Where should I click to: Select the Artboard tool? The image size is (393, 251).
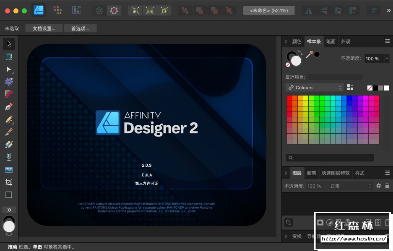[x=9, y=57]
